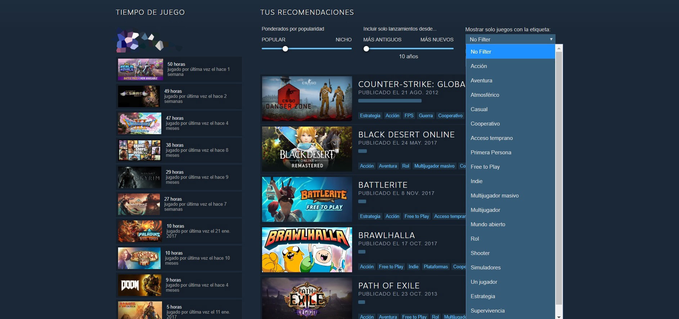
Task: Click Cooperativo tag under Counter-Strike
Action: coord(450,115)
